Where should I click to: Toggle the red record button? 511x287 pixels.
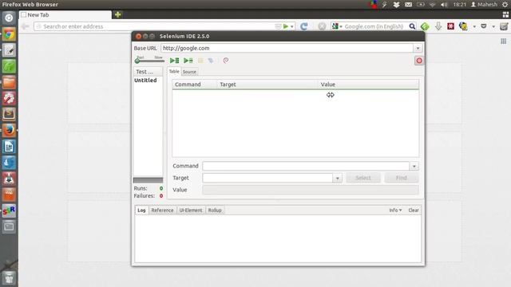[419, 61]
